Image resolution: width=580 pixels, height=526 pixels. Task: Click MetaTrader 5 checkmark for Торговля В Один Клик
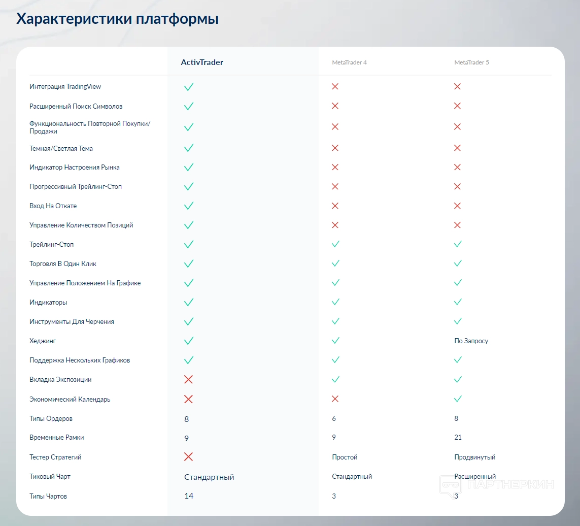click(x=458, y=263)
